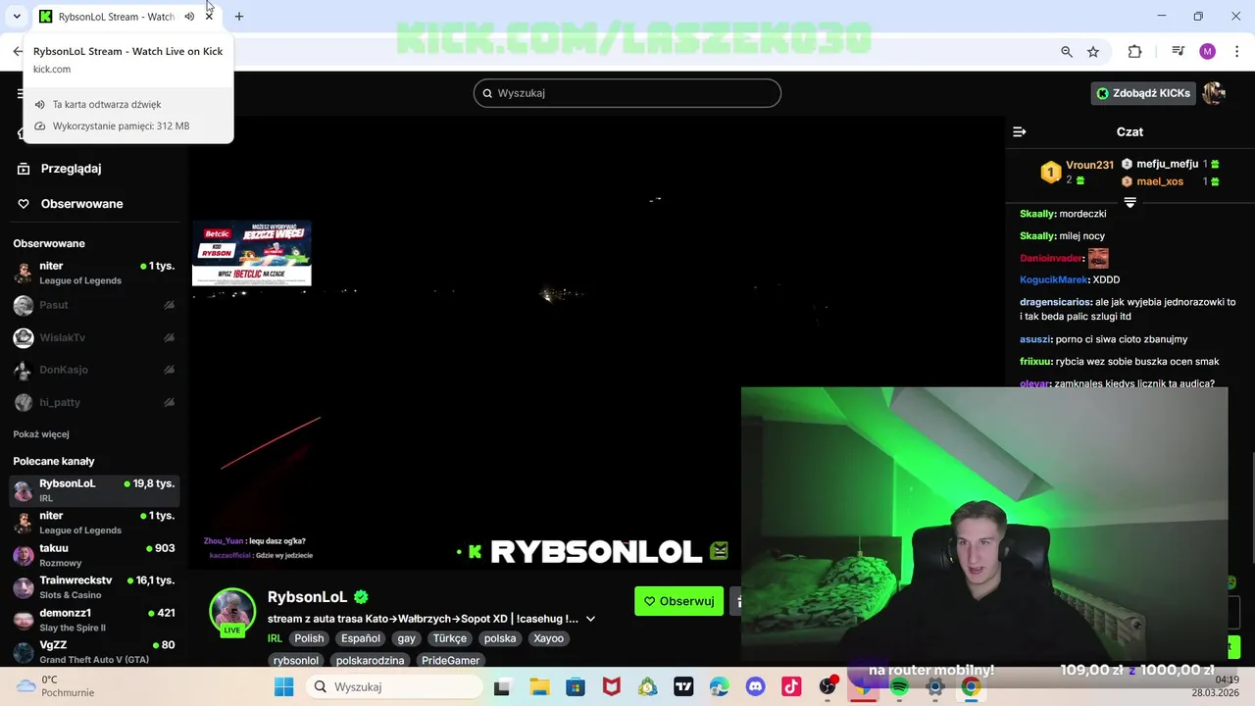The image size is (1255, 706).
Task: Open the media controls icon in toolbar
Action: (x=1179, y=52)
